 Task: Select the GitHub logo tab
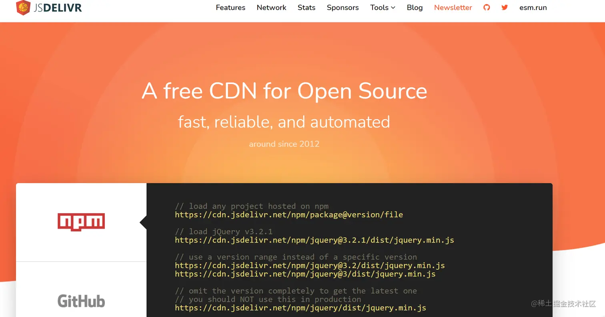(81, 301)
